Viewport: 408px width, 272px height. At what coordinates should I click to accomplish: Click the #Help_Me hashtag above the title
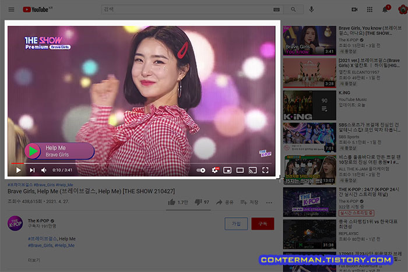pyautogui.click(x=64, y=185)
